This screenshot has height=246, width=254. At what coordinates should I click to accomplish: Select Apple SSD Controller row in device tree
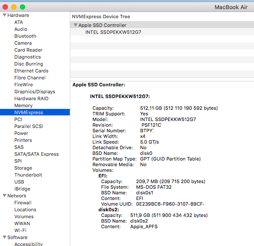click(162, 25)
